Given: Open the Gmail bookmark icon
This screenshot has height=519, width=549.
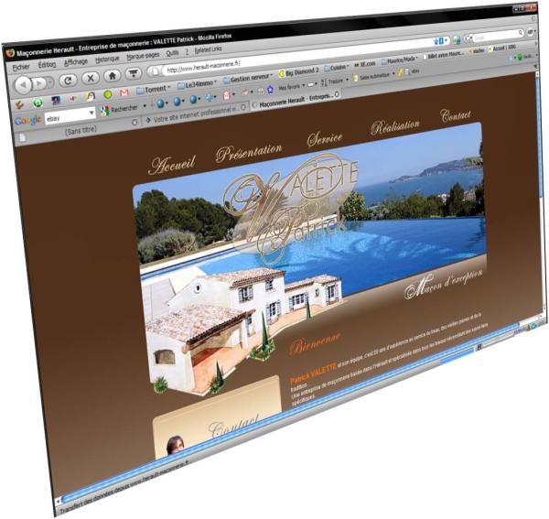Looking at the screenshot, I should pyautogui.click(x=124, y=92).
